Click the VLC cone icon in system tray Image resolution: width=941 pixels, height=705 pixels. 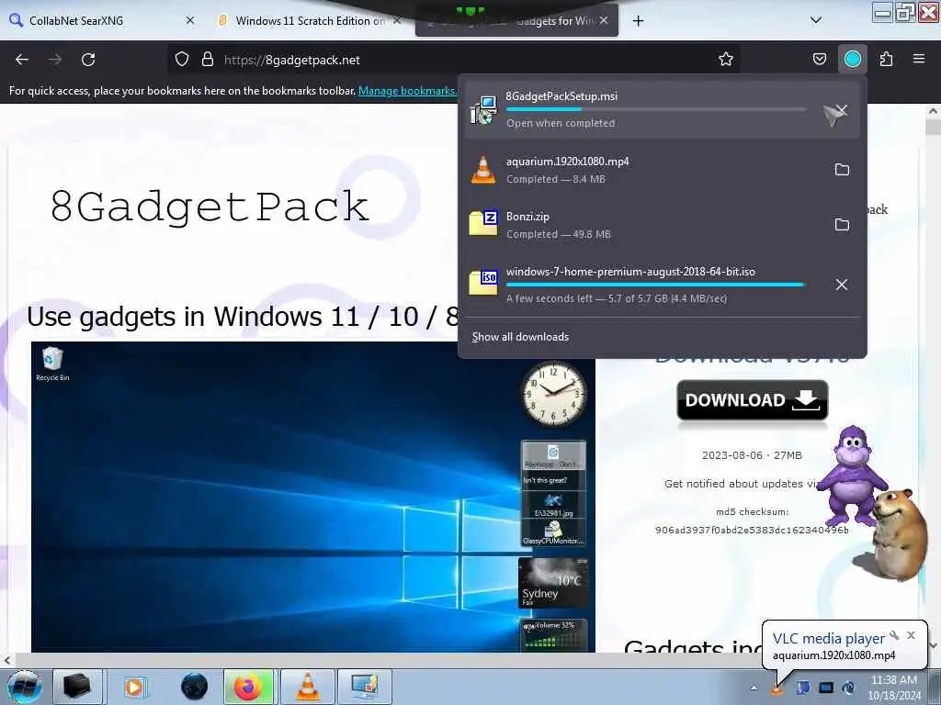(x=777, y=688)
